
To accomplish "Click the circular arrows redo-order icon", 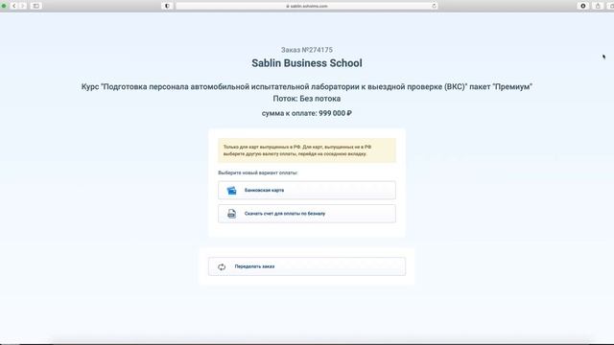I will click(222, 266).
